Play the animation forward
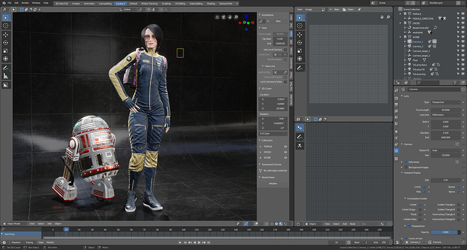 point(199,243)
